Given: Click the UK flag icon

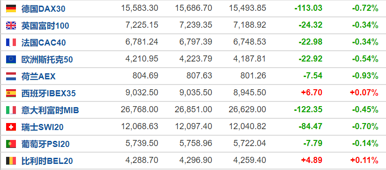Looking at the screenshot, I should pyautogui.click(x=11, y=26).
